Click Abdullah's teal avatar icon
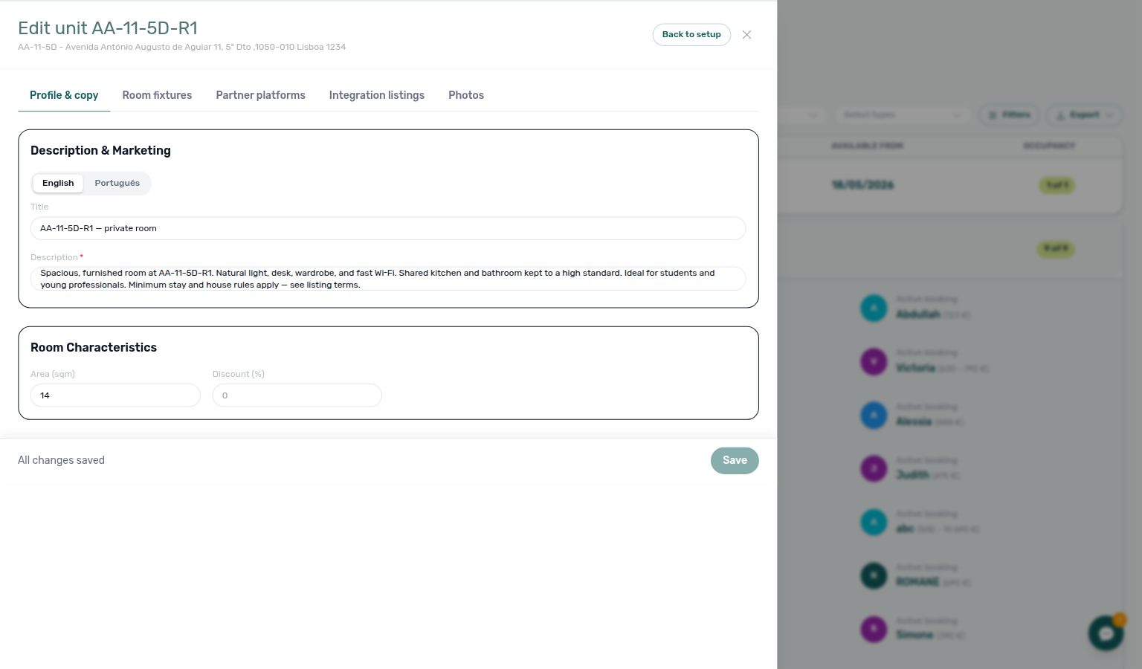 click(874, 308)
